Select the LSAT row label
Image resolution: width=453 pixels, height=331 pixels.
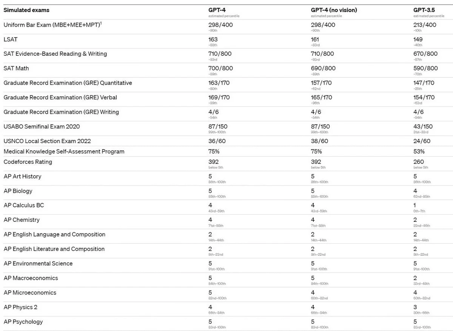pos(11,39)
